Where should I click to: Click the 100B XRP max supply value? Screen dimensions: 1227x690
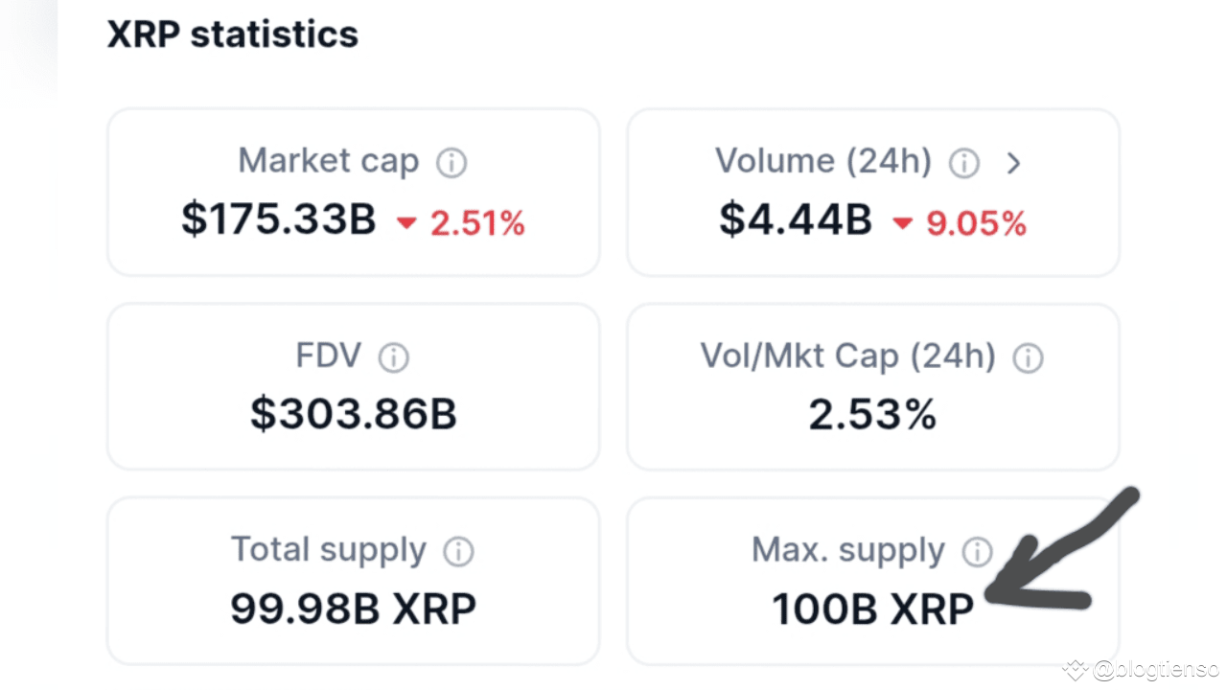872,609
